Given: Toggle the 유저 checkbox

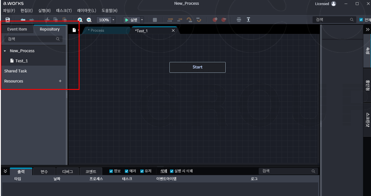Looking at the screenshot, I should pos(142,171).
